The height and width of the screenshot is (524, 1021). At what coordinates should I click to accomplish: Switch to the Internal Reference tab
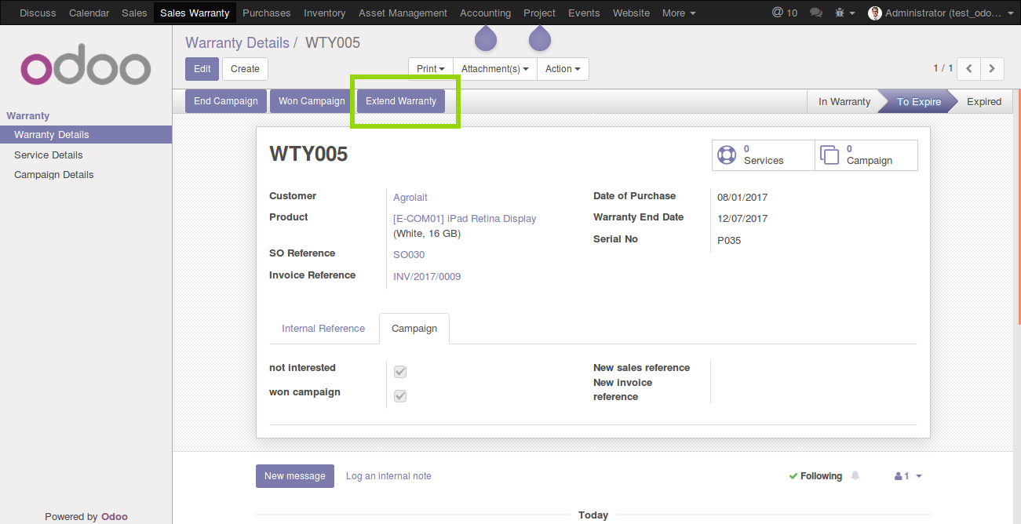tap(323, 329)
